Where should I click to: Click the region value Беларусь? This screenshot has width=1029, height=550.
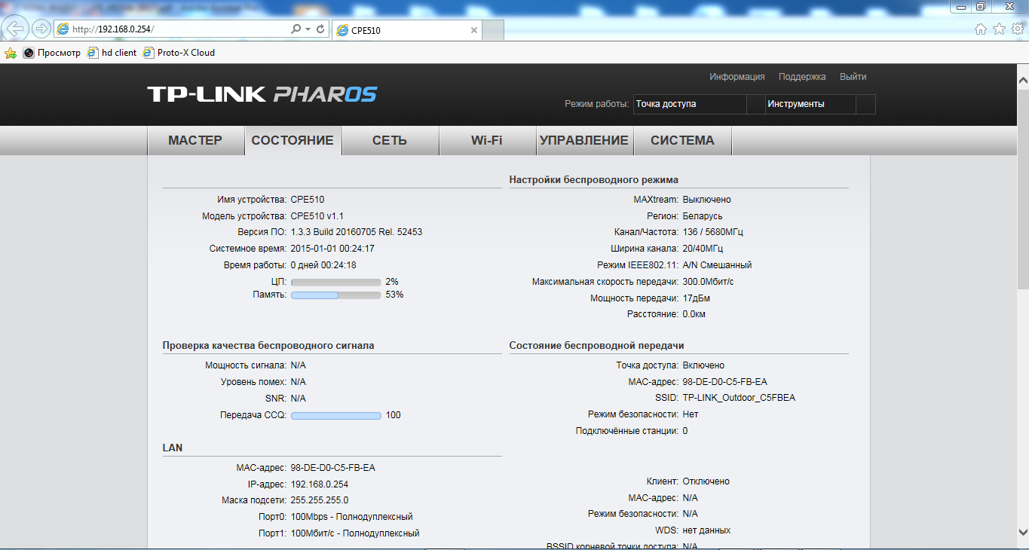tap(703, 216)
